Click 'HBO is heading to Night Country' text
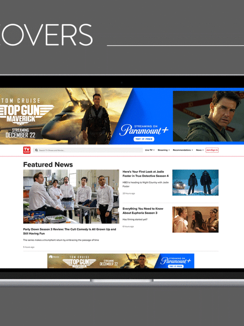 146,185
